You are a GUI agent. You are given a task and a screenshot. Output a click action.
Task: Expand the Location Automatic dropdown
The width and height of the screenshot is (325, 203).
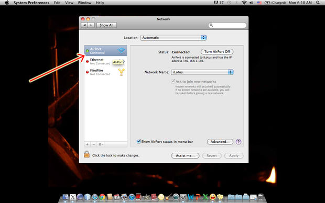pyautogui.click(x=174, y=38)
